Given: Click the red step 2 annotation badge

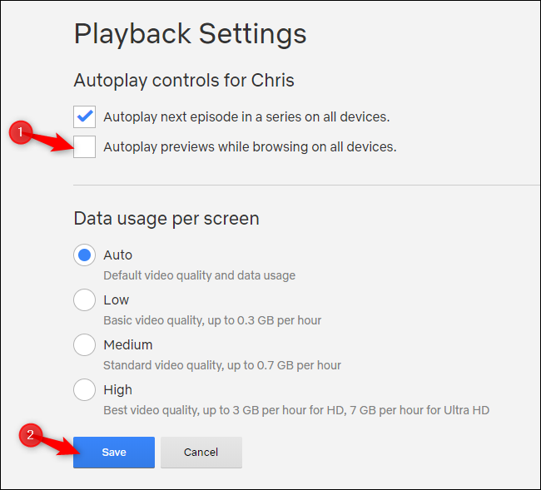Looking at the screenshot, I should point(30,434).
